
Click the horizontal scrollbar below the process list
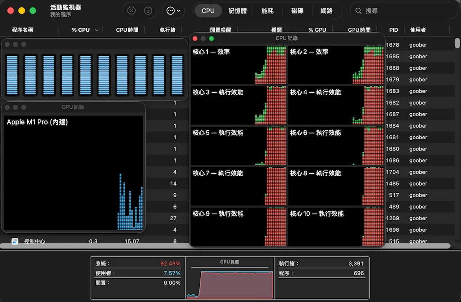pyautogui.click(x=90, y=246)
